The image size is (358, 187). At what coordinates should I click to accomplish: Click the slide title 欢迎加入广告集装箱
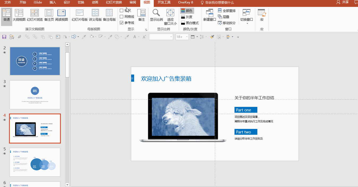pos(166,79)
